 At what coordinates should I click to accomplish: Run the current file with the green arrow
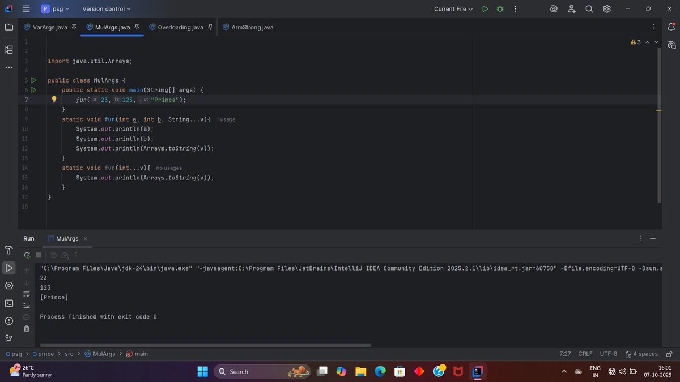[485, 9]
